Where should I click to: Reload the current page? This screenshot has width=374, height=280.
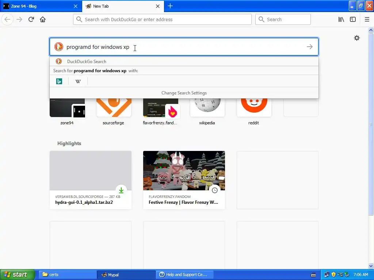[x=31, y=19]
